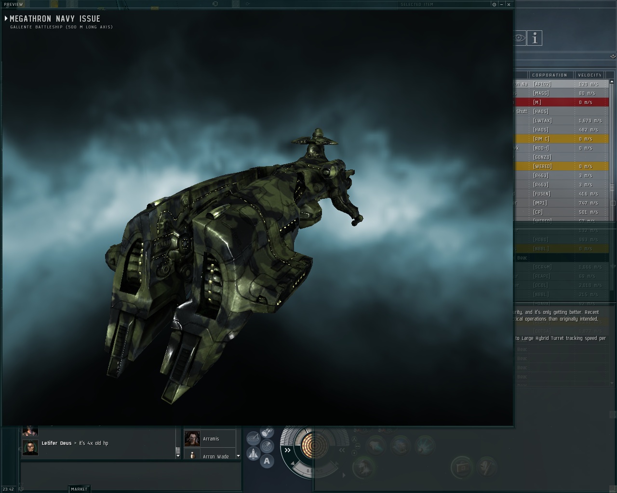Open the Market tab at the bottom
This screenshot has height=493, width=617.
[80, 489]
